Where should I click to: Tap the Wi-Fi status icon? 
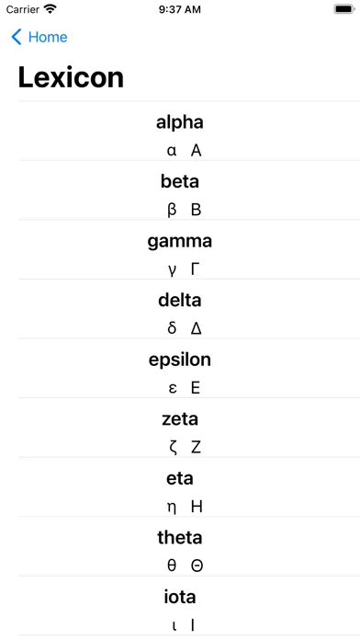(51, 9)
